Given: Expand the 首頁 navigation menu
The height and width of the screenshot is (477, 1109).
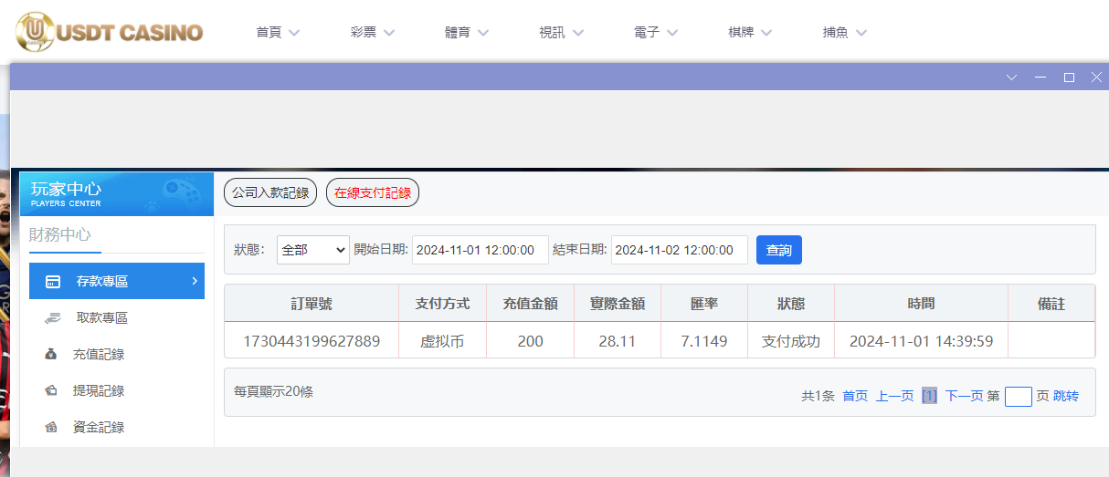Looking at the screenshot, I should coord(278,33).
